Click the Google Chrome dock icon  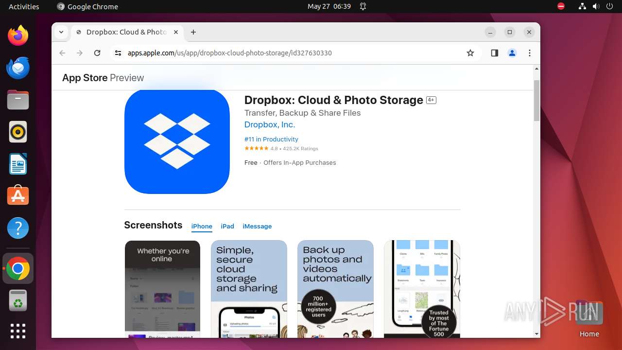point(18,268)
